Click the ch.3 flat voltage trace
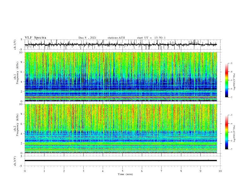 (121, 161)
